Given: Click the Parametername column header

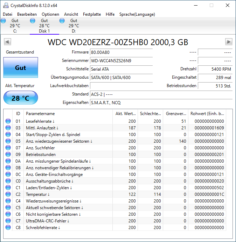Looking at the screenshot, I should (68, 114).
